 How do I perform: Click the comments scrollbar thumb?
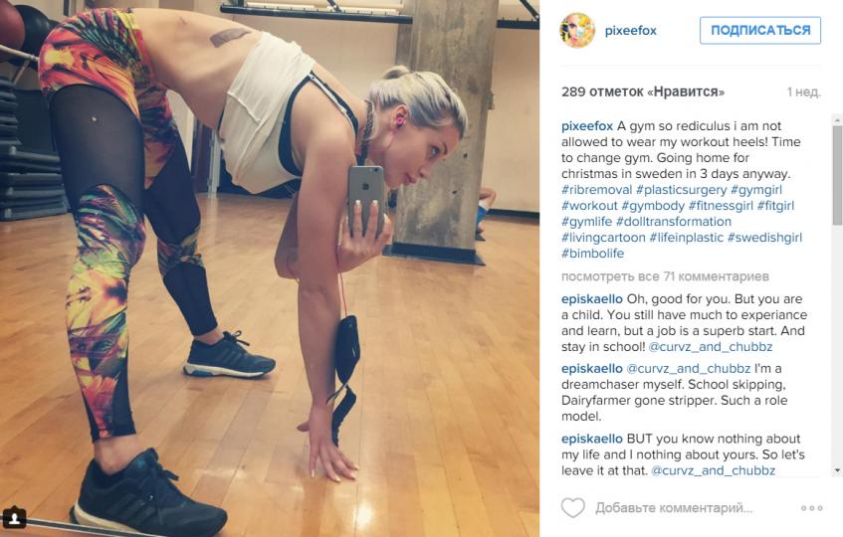(x=837, y=175)
